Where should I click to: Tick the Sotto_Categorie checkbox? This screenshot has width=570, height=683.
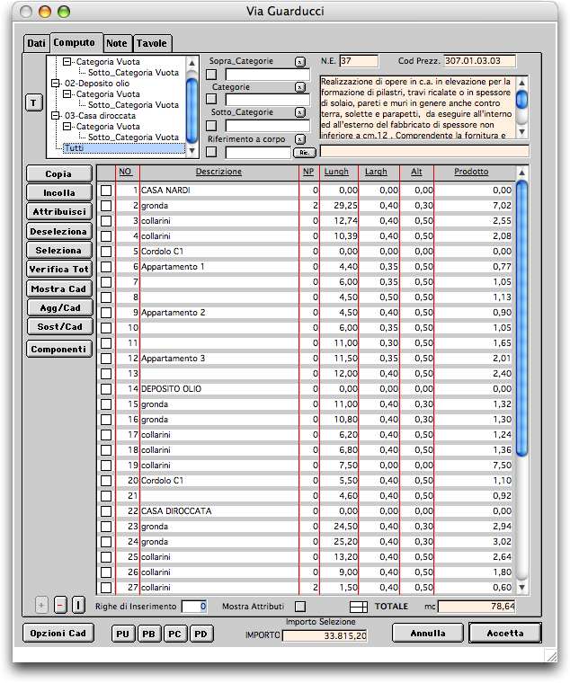211,126
